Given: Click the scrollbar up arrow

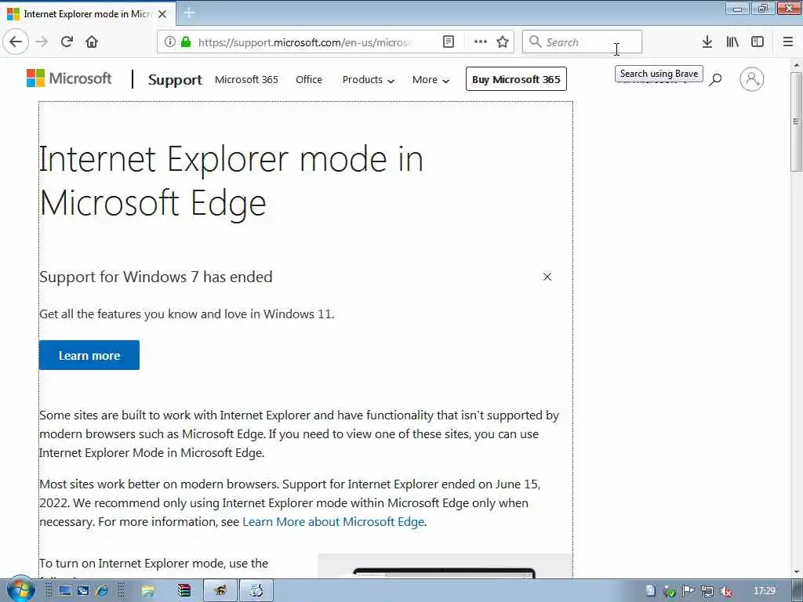Looking at the screenshot, I should tap(796, 66).
